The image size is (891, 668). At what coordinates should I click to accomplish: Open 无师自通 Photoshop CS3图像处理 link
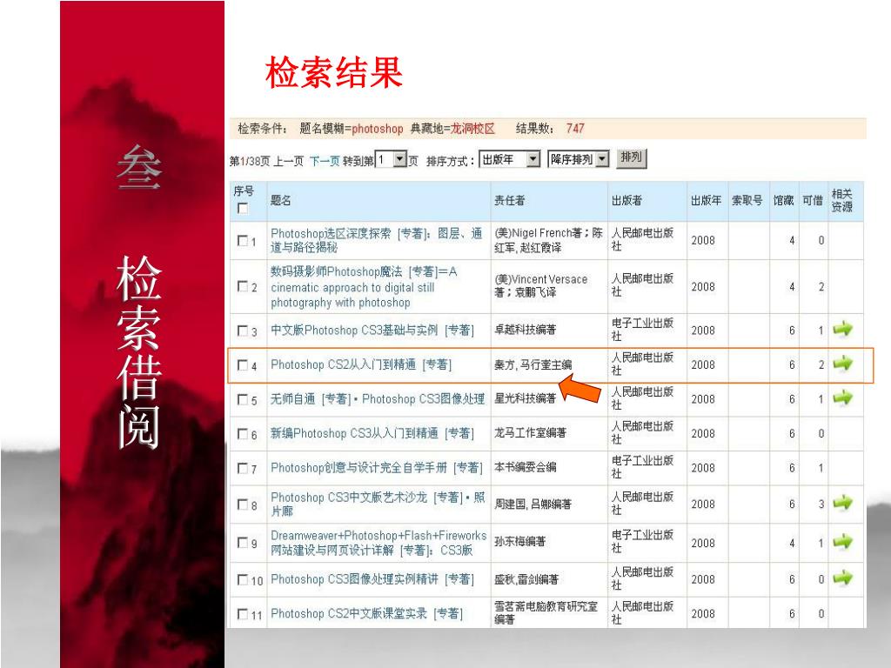[378, 399]
